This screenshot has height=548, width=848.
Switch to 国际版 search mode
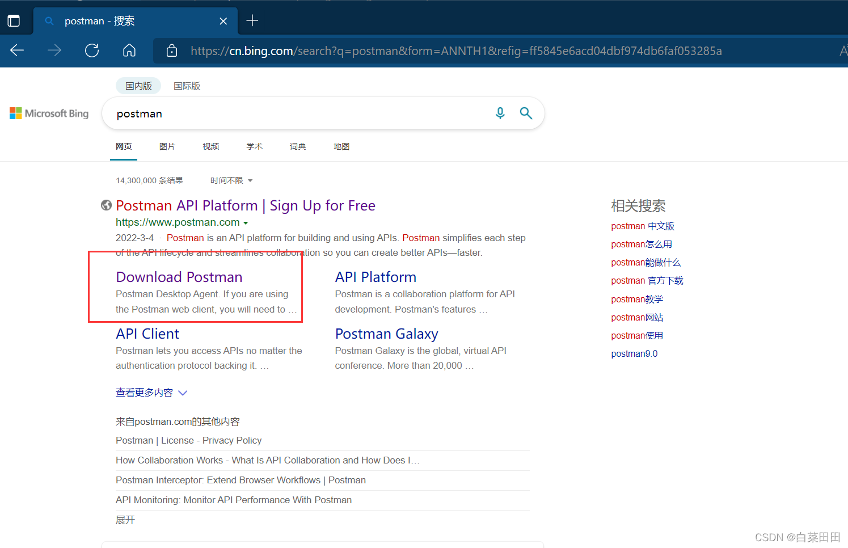point(187,86)
